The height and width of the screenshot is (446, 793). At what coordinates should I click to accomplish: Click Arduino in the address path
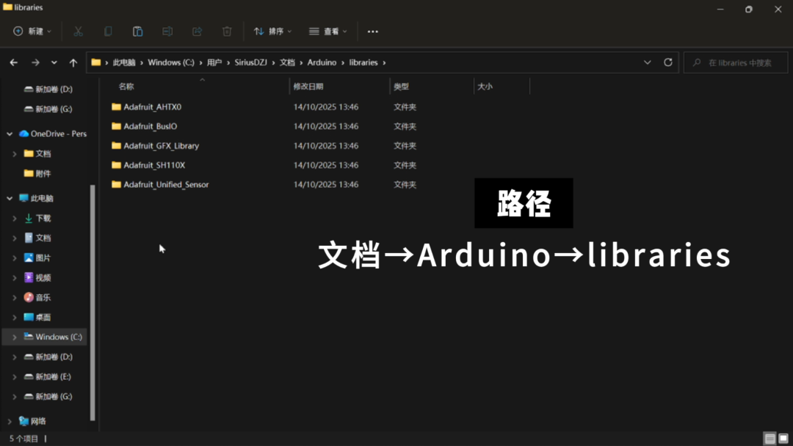(322, 62)
